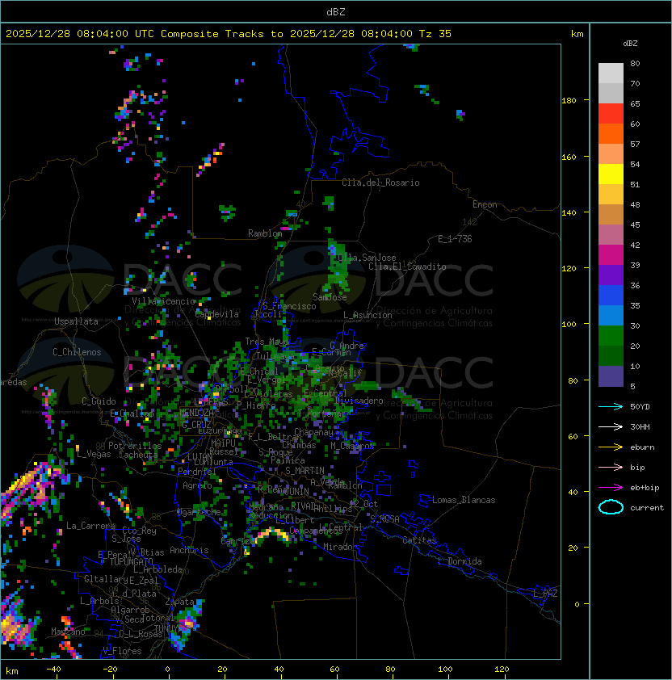The height and width of the screenshot is (680, 672).
Task: Click the Anchoris location label
Action: (189, 550)
